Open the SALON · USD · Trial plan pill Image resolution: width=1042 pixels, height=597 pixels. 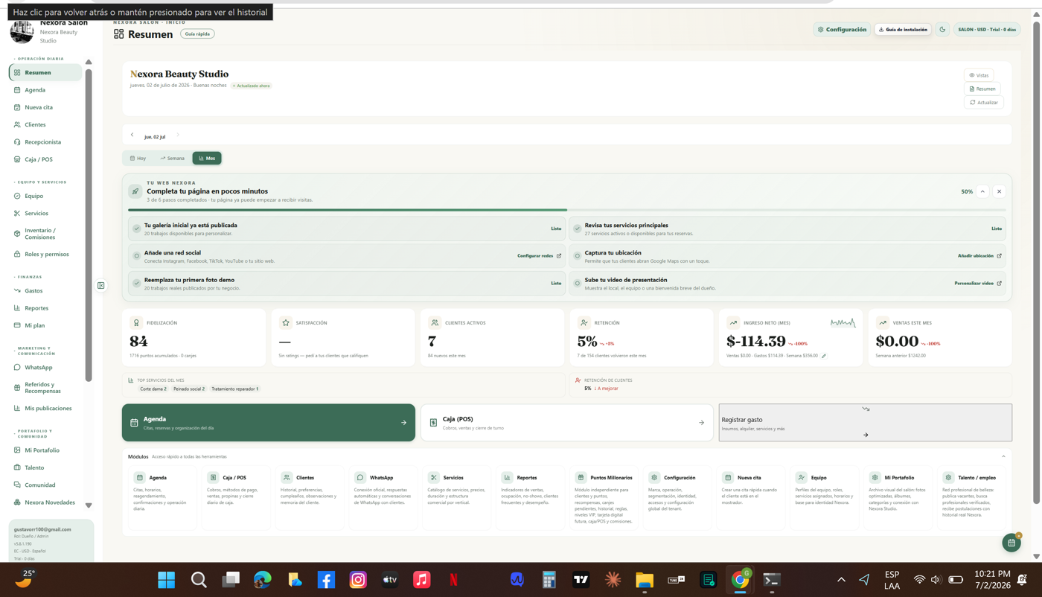pyautogui.click(x=987, y=30)
